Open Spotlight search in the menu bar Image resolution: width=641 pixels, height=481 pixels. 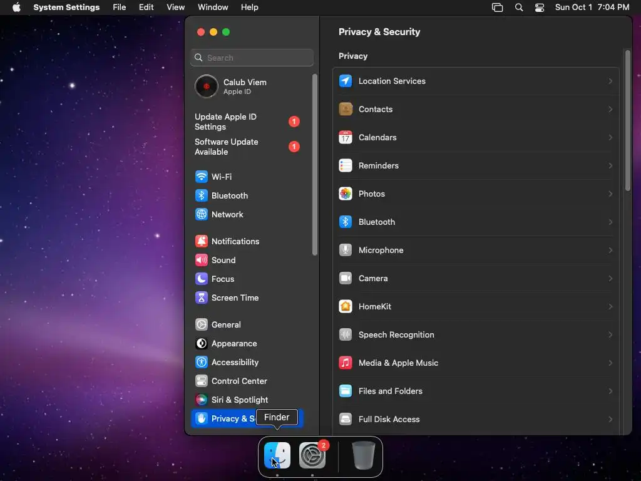(x=519, y=8)
